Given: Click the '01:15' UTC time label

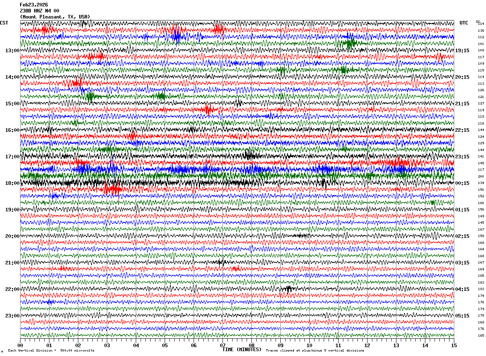Looking at the screenshot, I should click(x=462, y=210).
